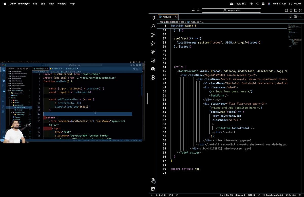Open the Accounts icon with the 1 badge
The height and width of the screenshot is (197, 304).
click(153, 180)
